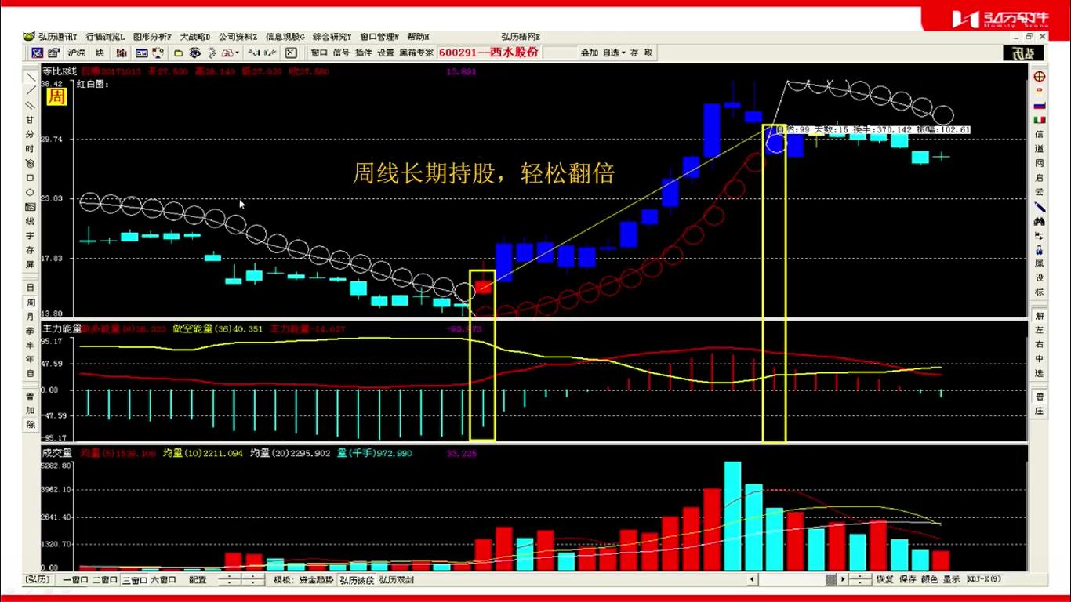Click the 信号 toolbar button
1071x602 pixels.
coord(341,53)
